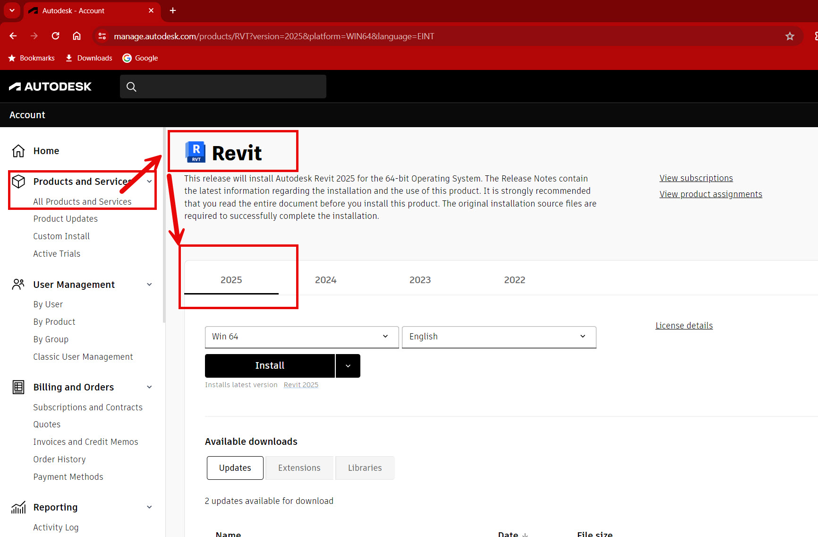Open Downloads bookmark
This screenshot has height=537, width=818.
point(89,58)
